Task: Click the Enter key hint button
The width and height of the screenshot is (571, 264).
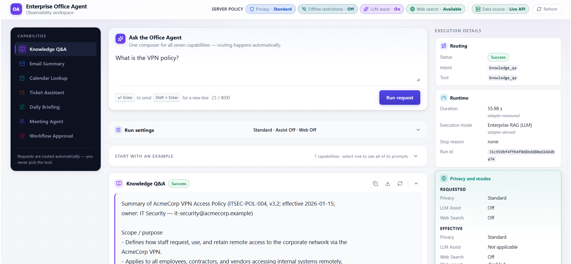Action: click(x=125, y=98)
